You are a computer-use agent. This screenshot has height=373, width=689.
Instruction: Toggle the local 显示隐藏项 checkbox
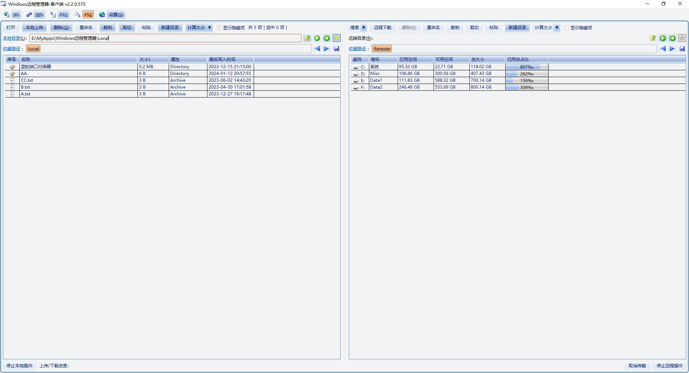click(x=219, y=28)
